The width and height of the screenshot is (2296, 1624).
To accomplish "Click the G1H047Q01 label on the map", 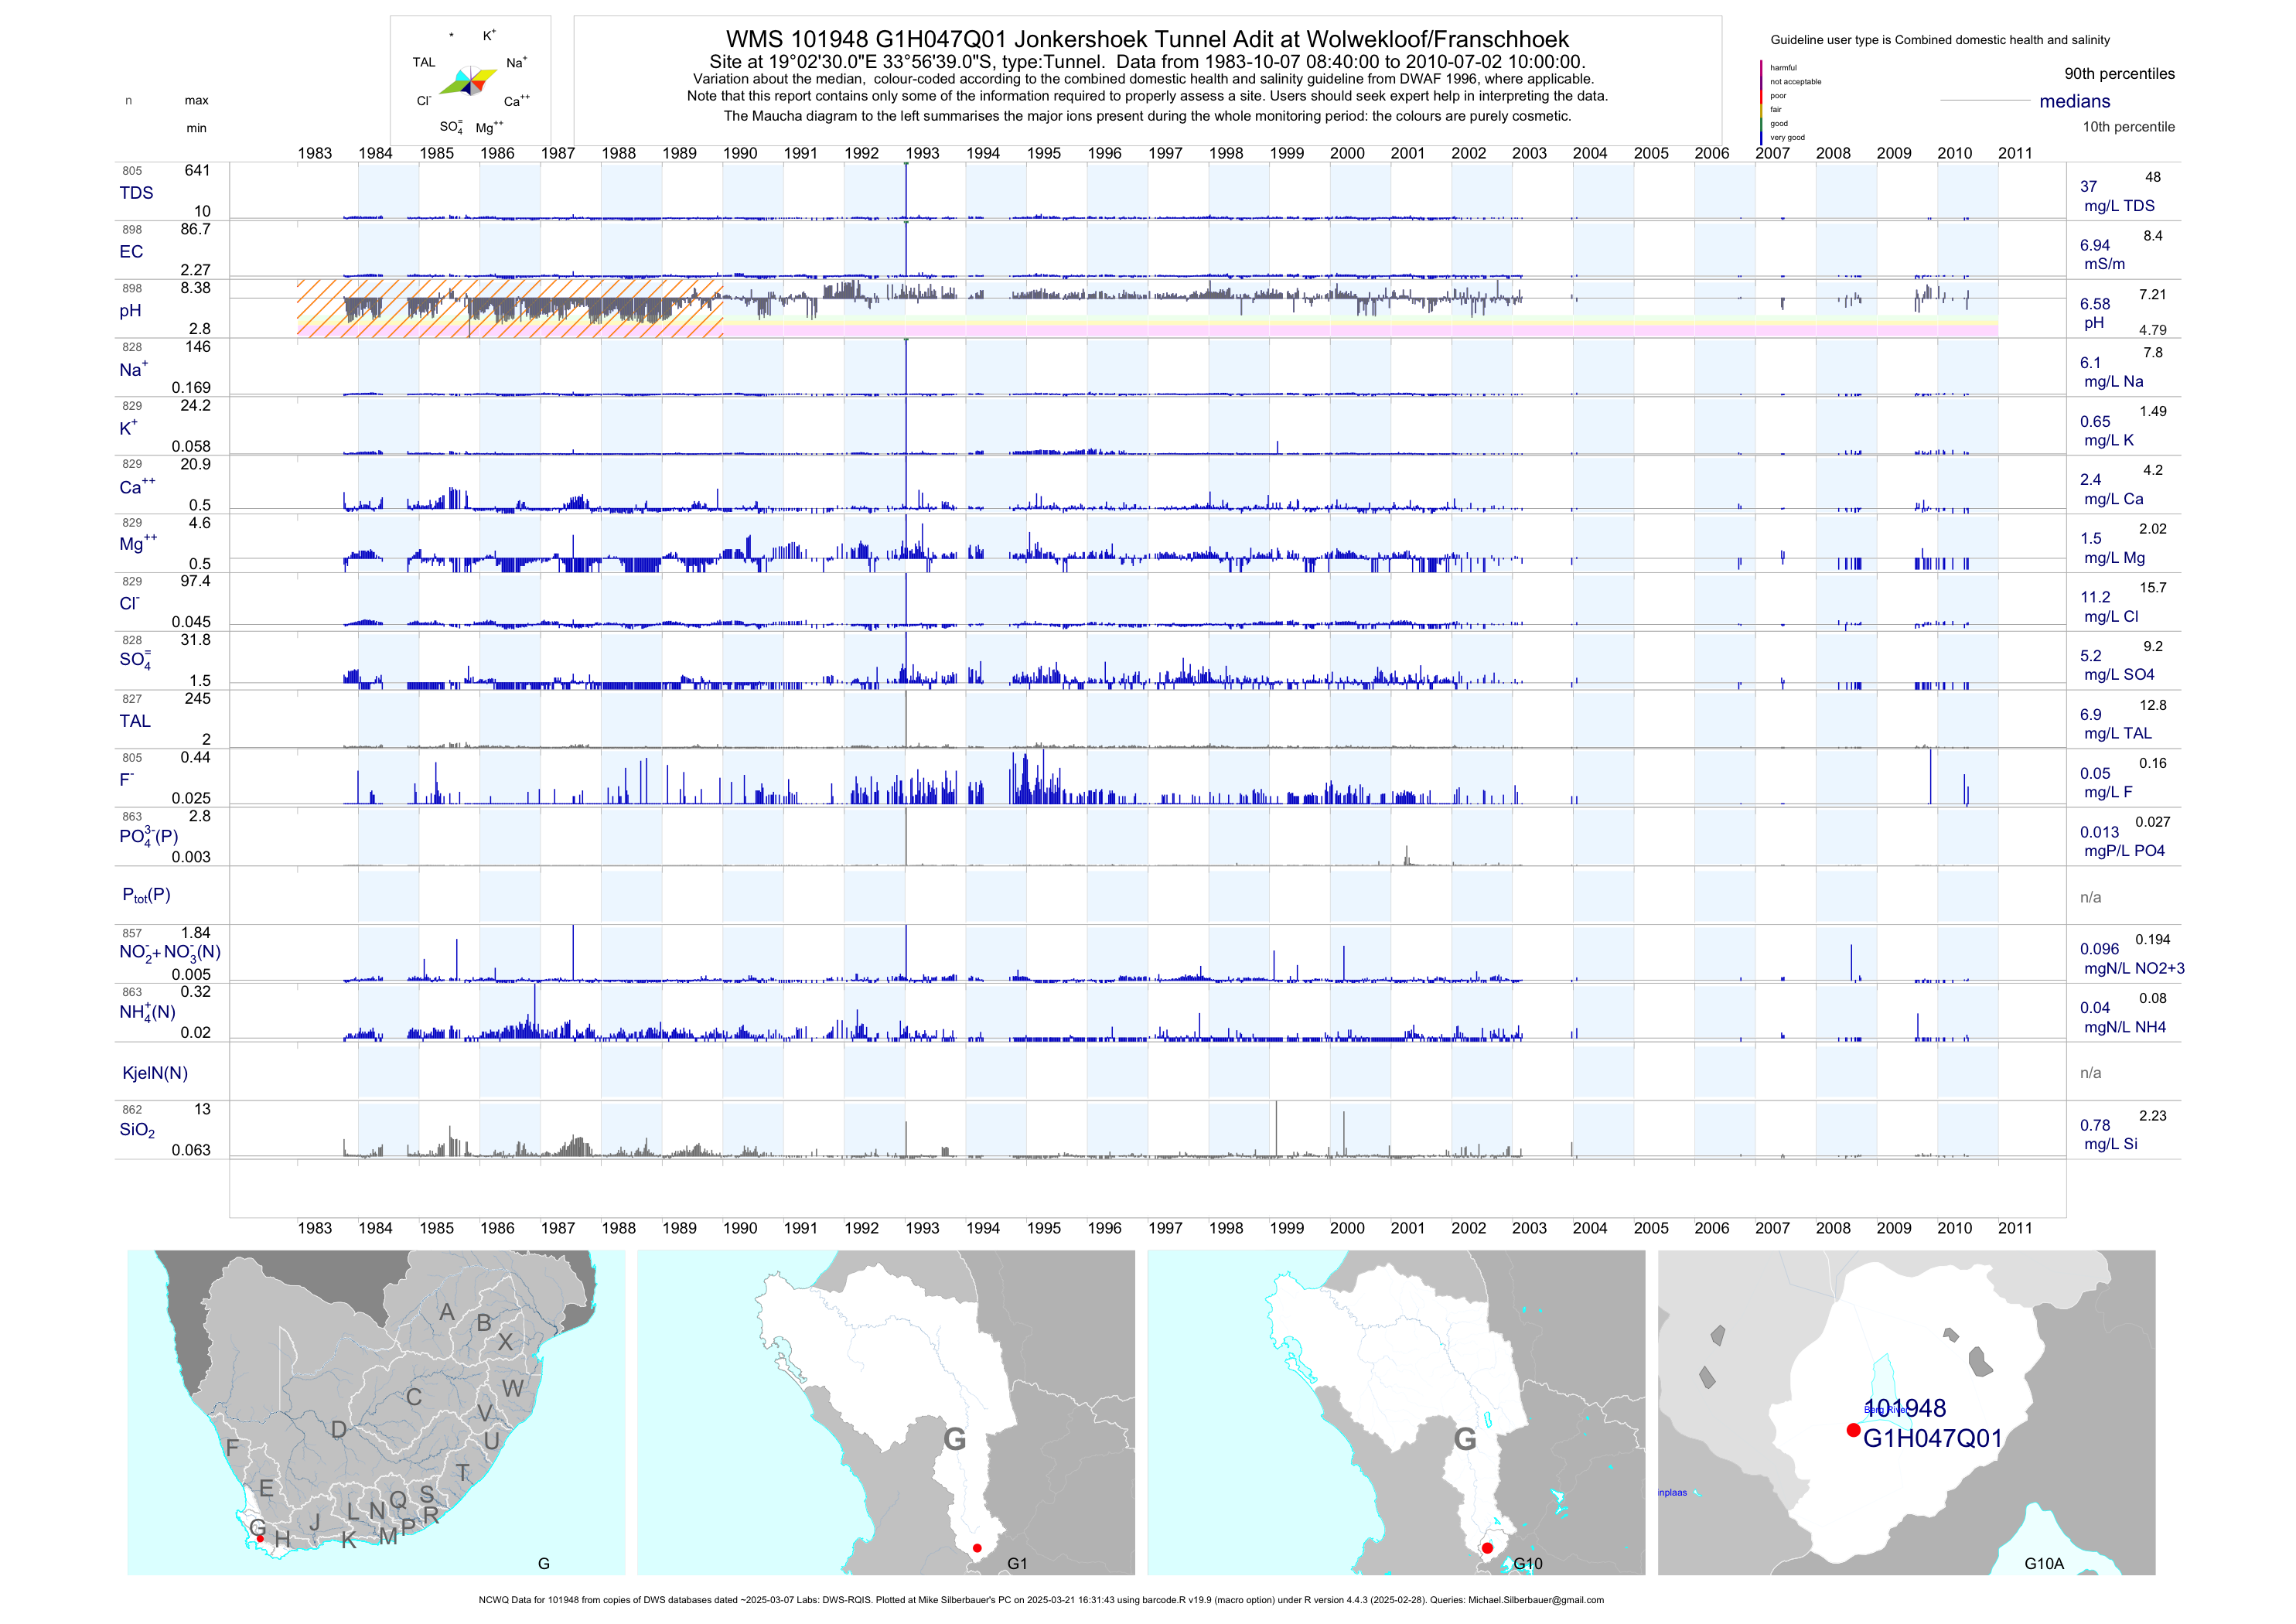I will coord(1932,1439).
